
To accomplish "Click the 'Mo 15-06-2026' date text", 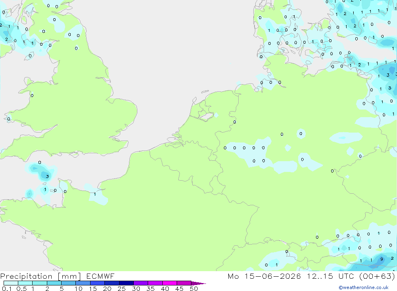I will (264, 276).
